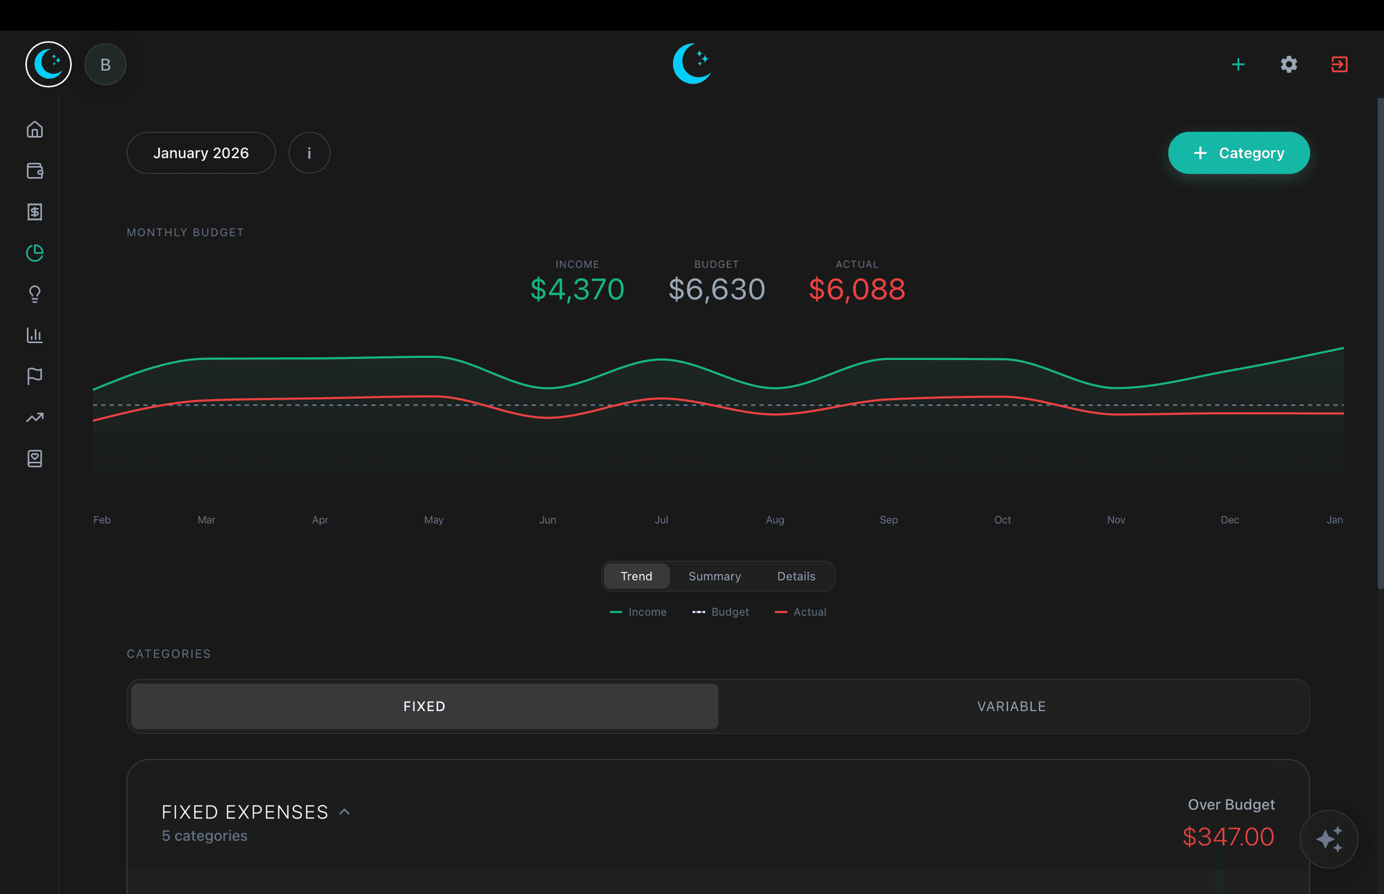Open the trending arrow investments icon

coord(35,417)
